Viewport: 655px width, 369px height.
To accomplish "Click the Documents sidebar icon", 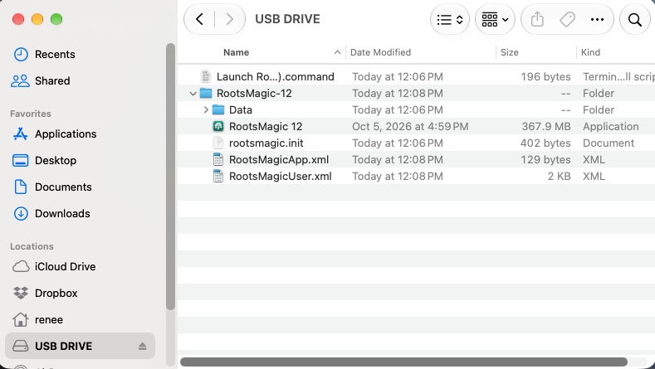I will (21, 187).
